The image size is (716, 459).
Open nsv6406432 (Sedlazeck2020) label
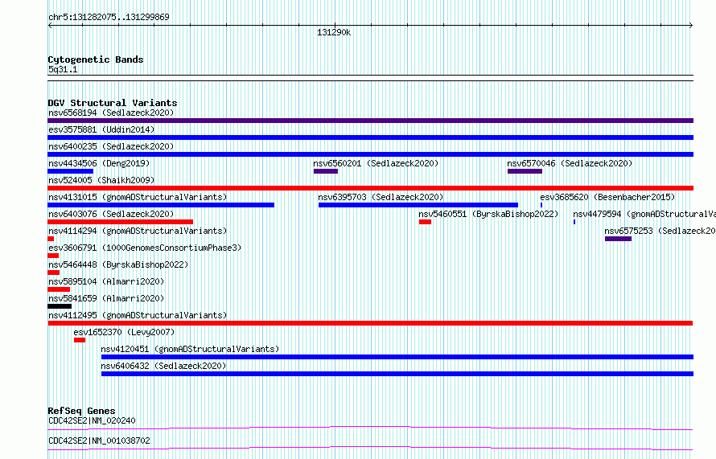[x=163, y=366]
